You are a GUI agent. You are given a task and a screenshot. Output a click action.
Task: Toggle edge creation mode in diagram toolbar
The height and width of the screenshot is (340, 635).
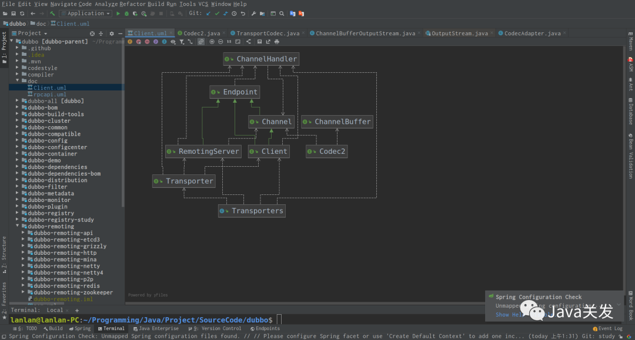click(190, 42)
